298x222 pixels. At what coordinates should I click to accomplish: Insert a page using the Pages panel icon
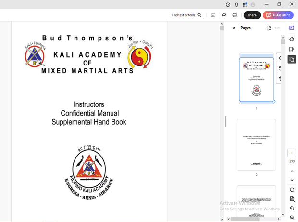click(269, 28)
